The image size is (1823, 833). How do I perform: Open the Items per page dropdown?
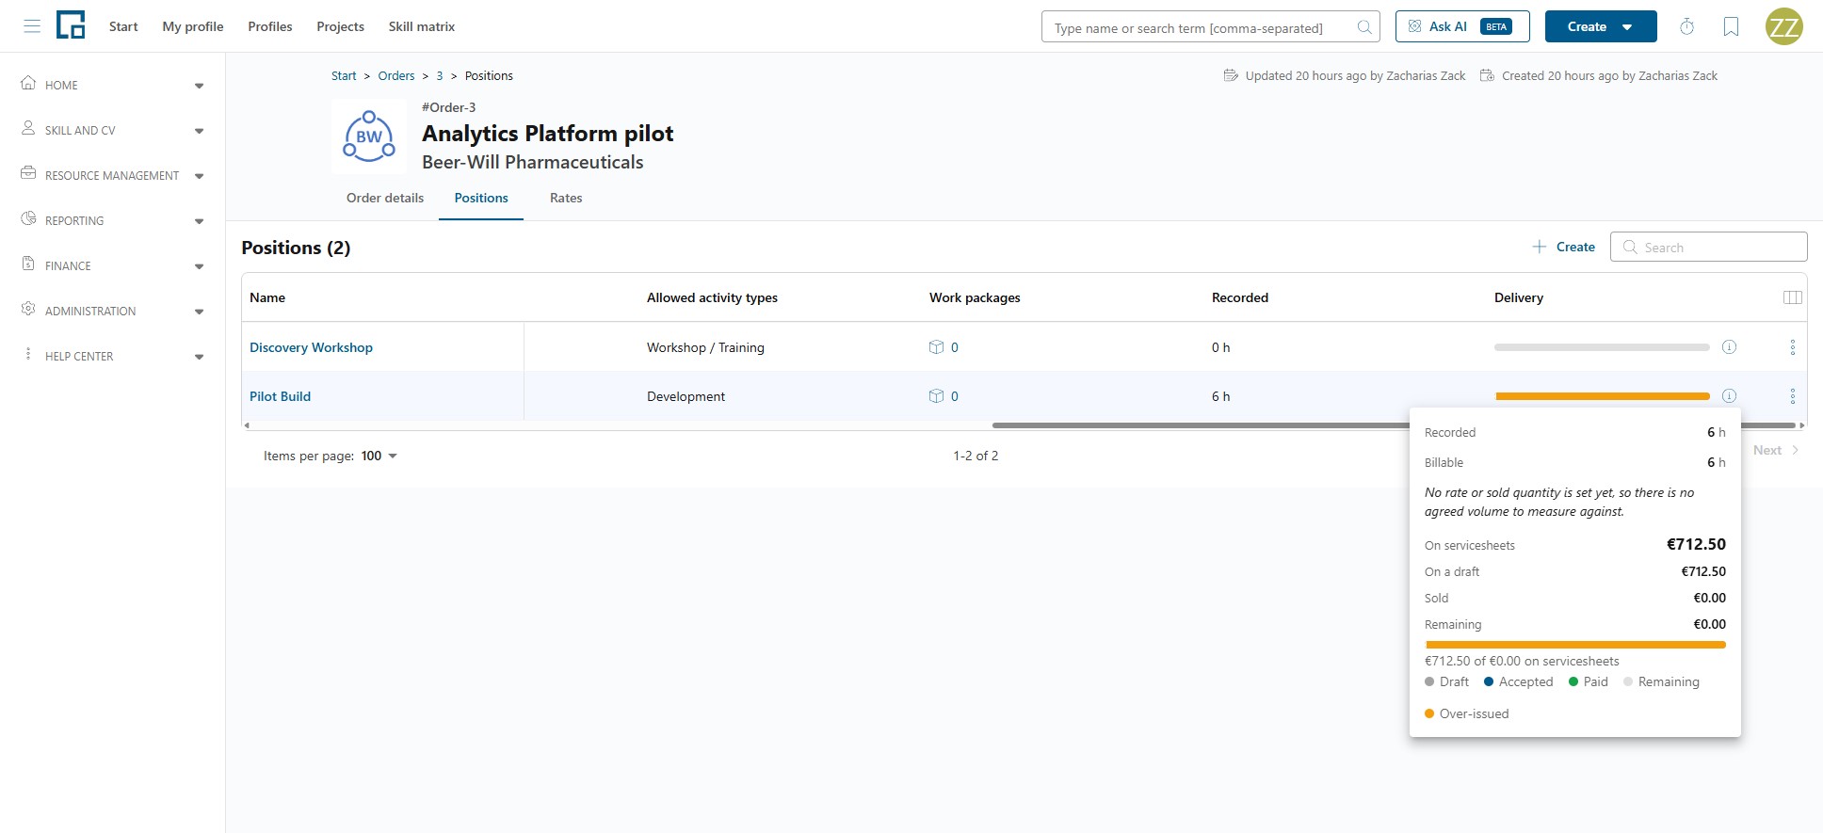click(379, 456)
